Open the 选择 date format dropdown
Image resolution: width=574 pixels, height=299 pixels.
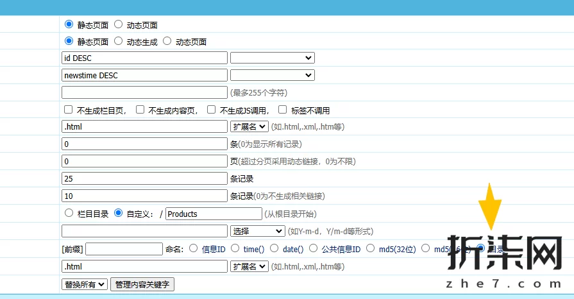[x=257, y=231]
